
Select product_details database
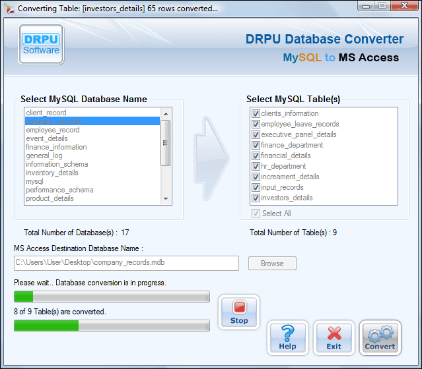point(92,198)
